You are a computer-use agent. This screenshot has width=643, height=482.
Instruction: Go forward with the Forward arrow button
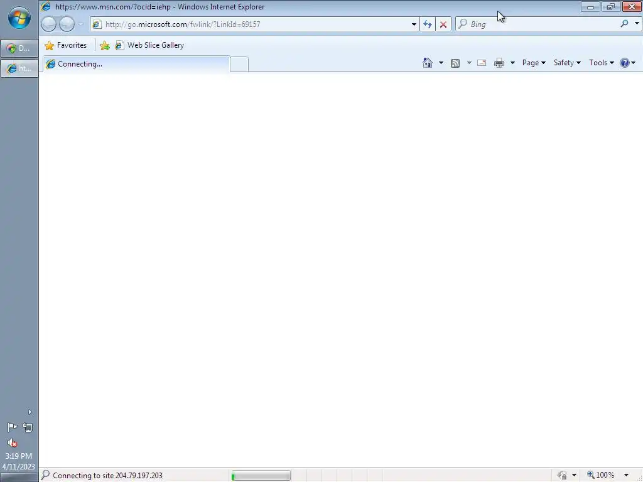point(67,24)
